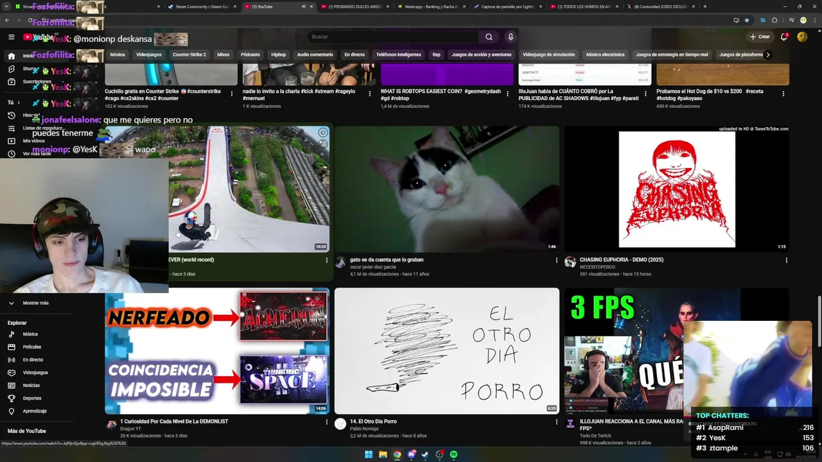
Task: Select the Rap chip
Action: pyautogui.click(x=436, y=55)
